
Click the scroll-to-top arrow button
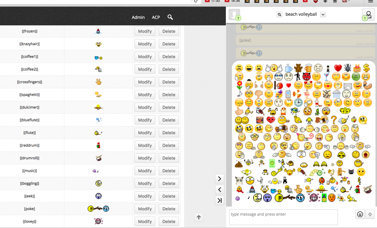click(x=199, y=217)
